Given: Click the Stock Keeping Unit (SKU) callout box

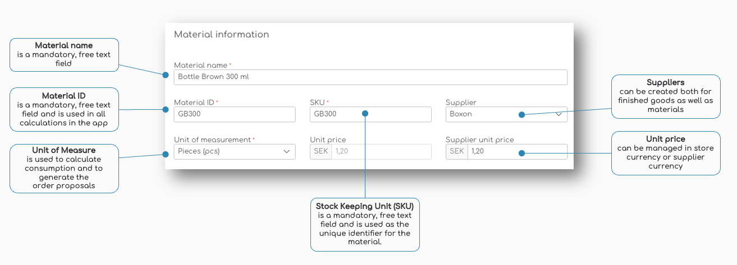Looking at the screenshot, I should (365, 224).
